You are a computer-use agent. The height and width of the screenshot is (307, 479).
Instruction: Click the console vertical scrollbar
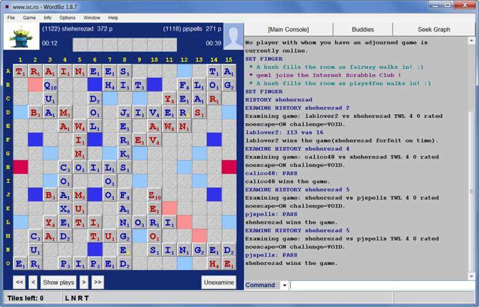(x=472, y=157)
